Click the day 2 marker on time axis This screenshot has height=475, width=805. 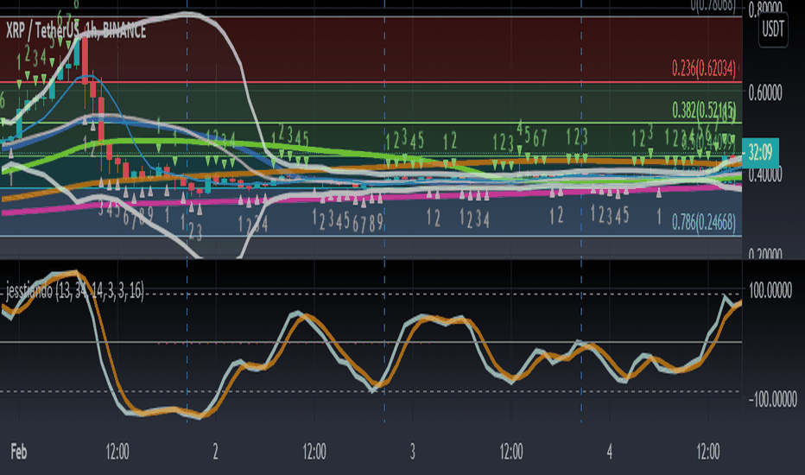point(215,452)
